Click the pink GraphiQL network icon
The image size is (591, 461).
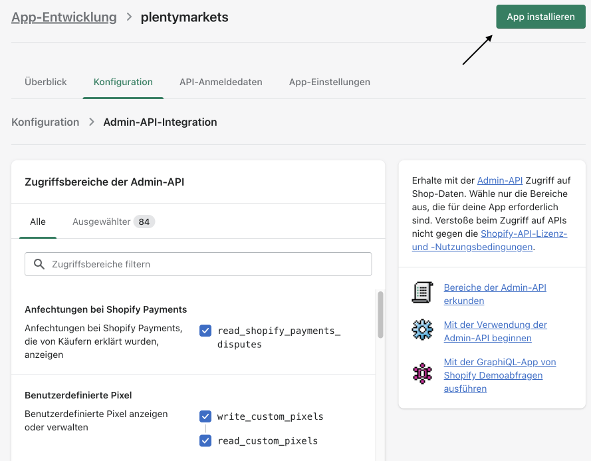pos(423,373)
